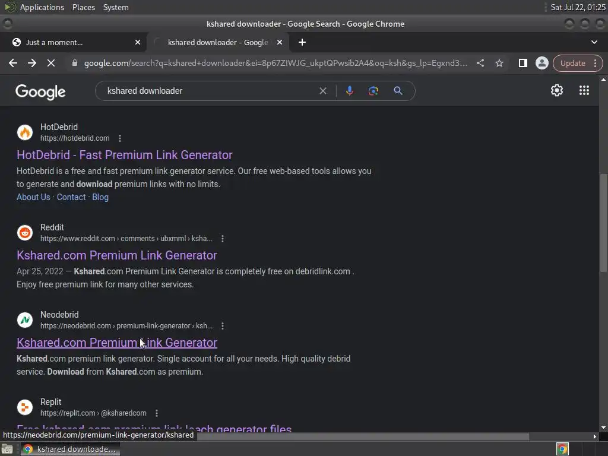608x456 pixels.
Task: Open more options for Neodebrid result
Action: point(223,326)
